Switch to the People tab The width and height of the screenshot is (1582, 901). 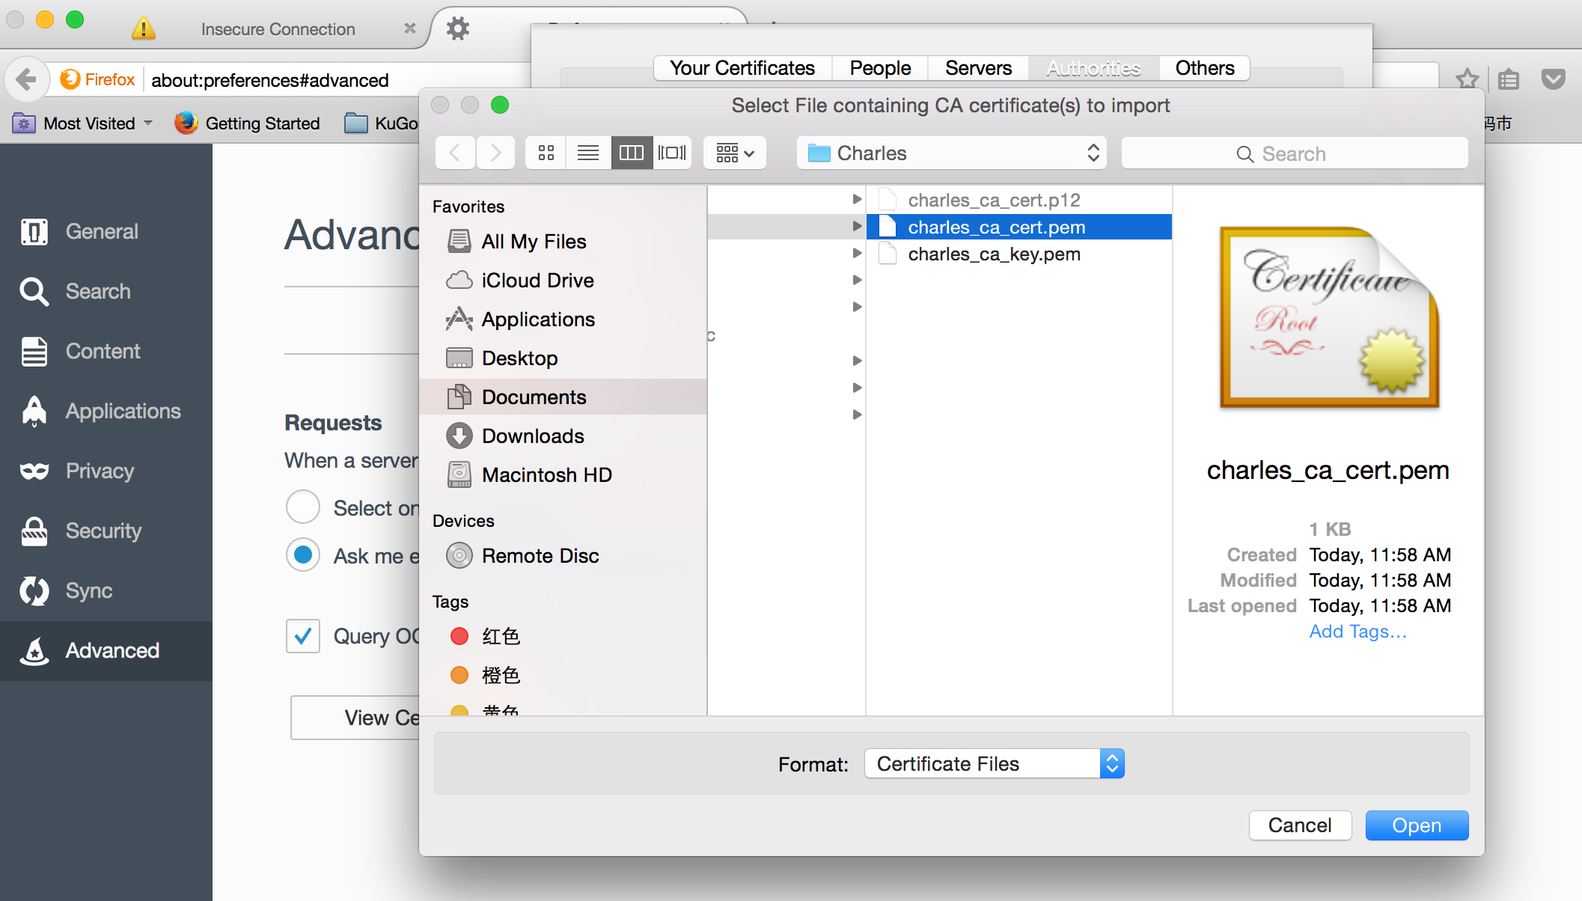(x=880, y=67)
